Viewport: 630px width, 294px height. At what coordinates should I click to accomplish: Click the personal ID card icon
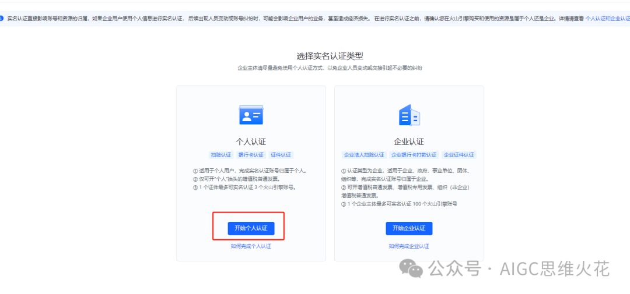tap(251, 115)
